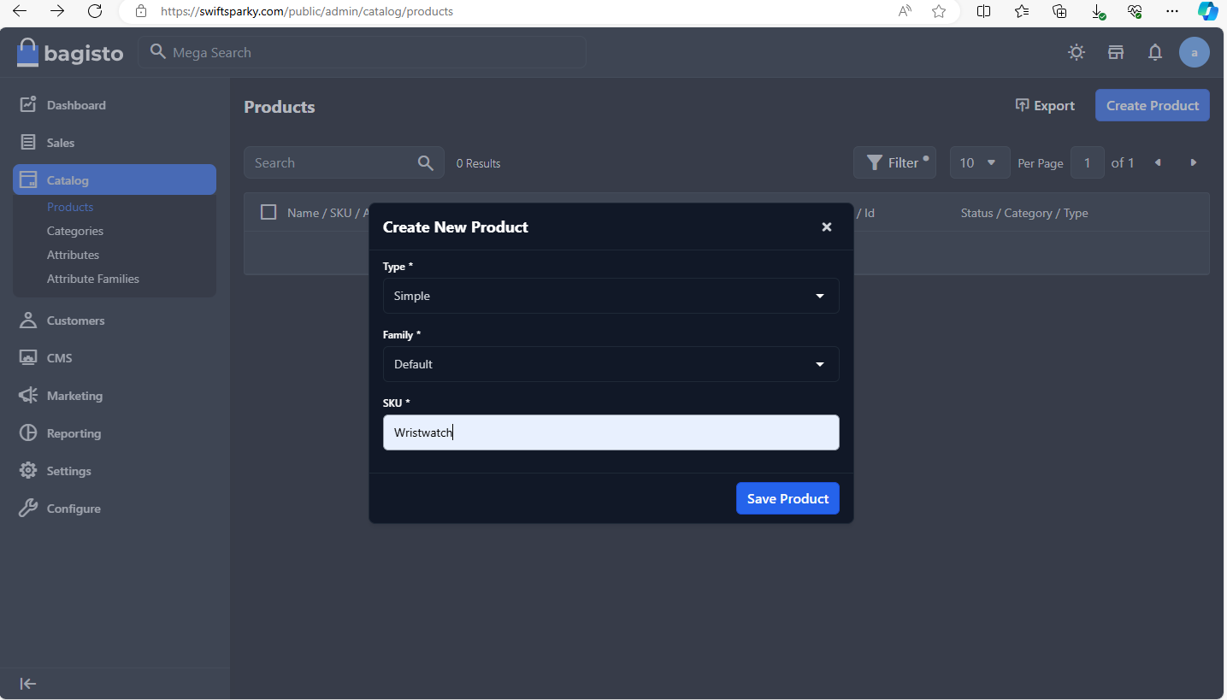1227x700 pixels.
Task: Click Status / Category / Type column header
Action: (x=1024, y=213)
